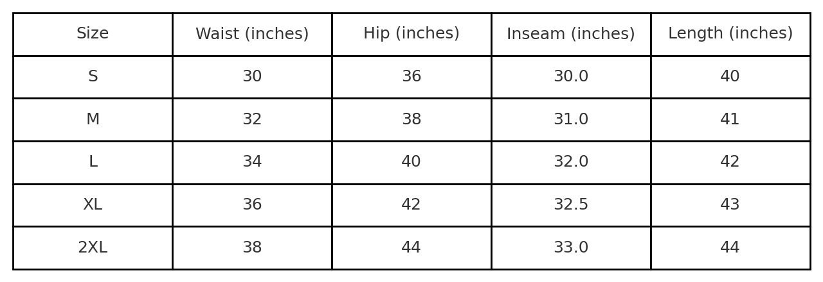This screenshot has width=823, height=282.
Task: Select the size S row label
Action: tap(93, 77)
